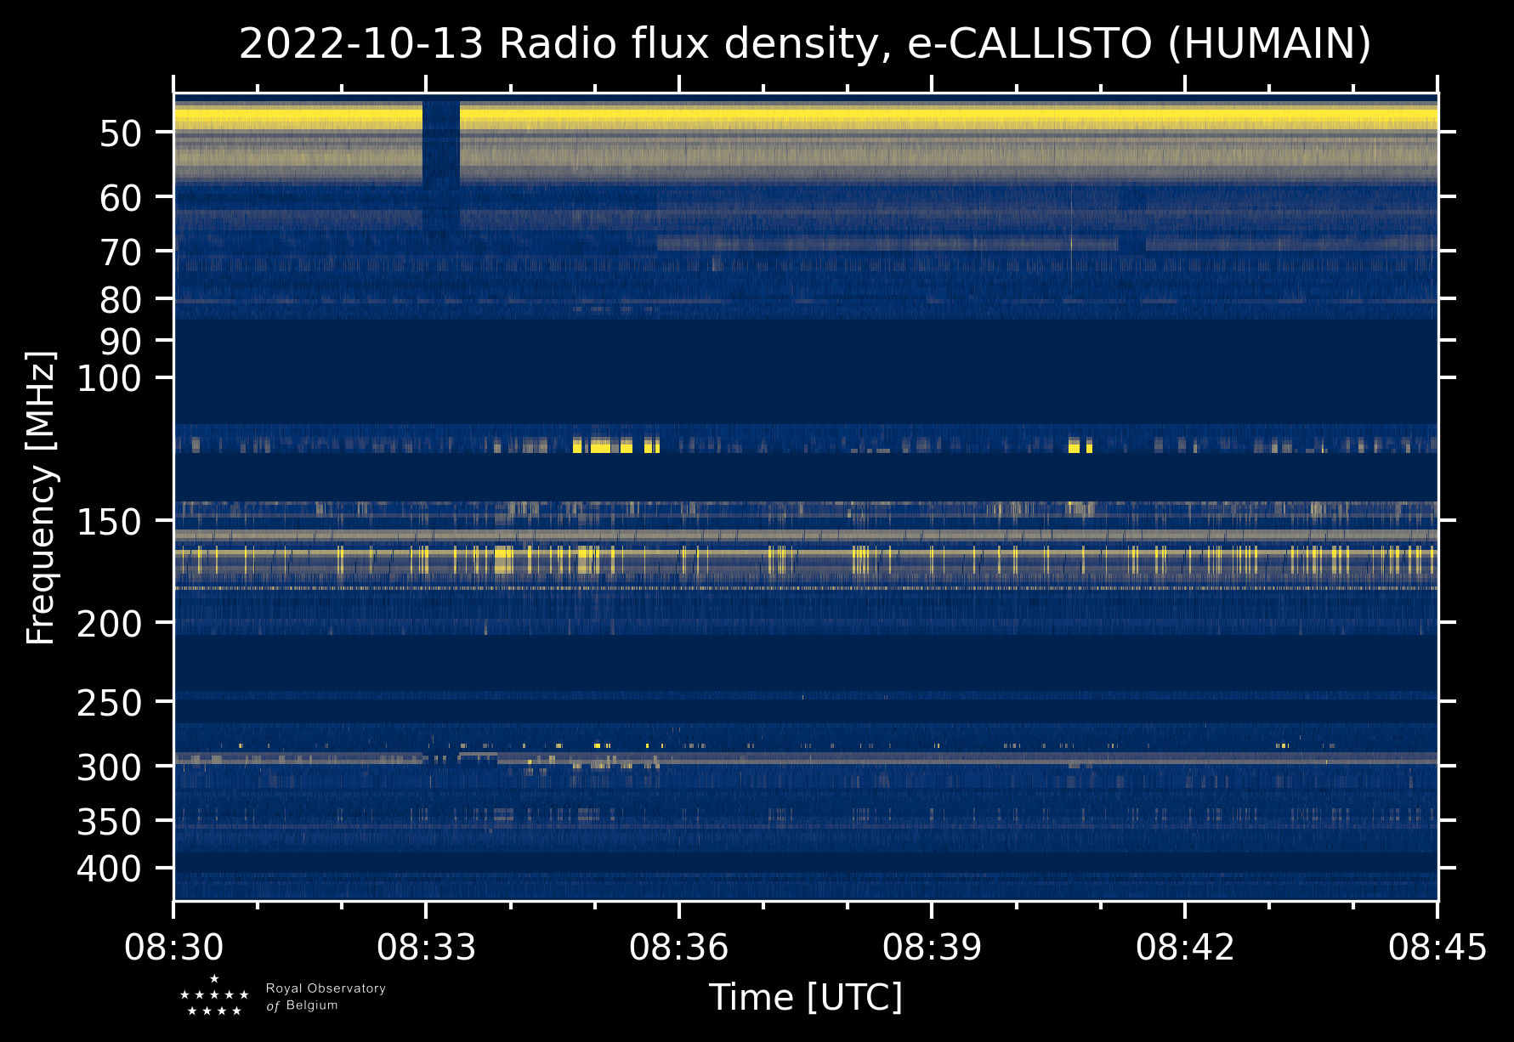
Task: Click the 'Royal Observatory of Belgium' text
Action: point(326,997)
